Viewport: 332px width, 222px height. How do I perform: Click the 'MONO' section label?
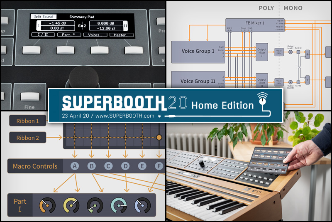tap(293, 8)
